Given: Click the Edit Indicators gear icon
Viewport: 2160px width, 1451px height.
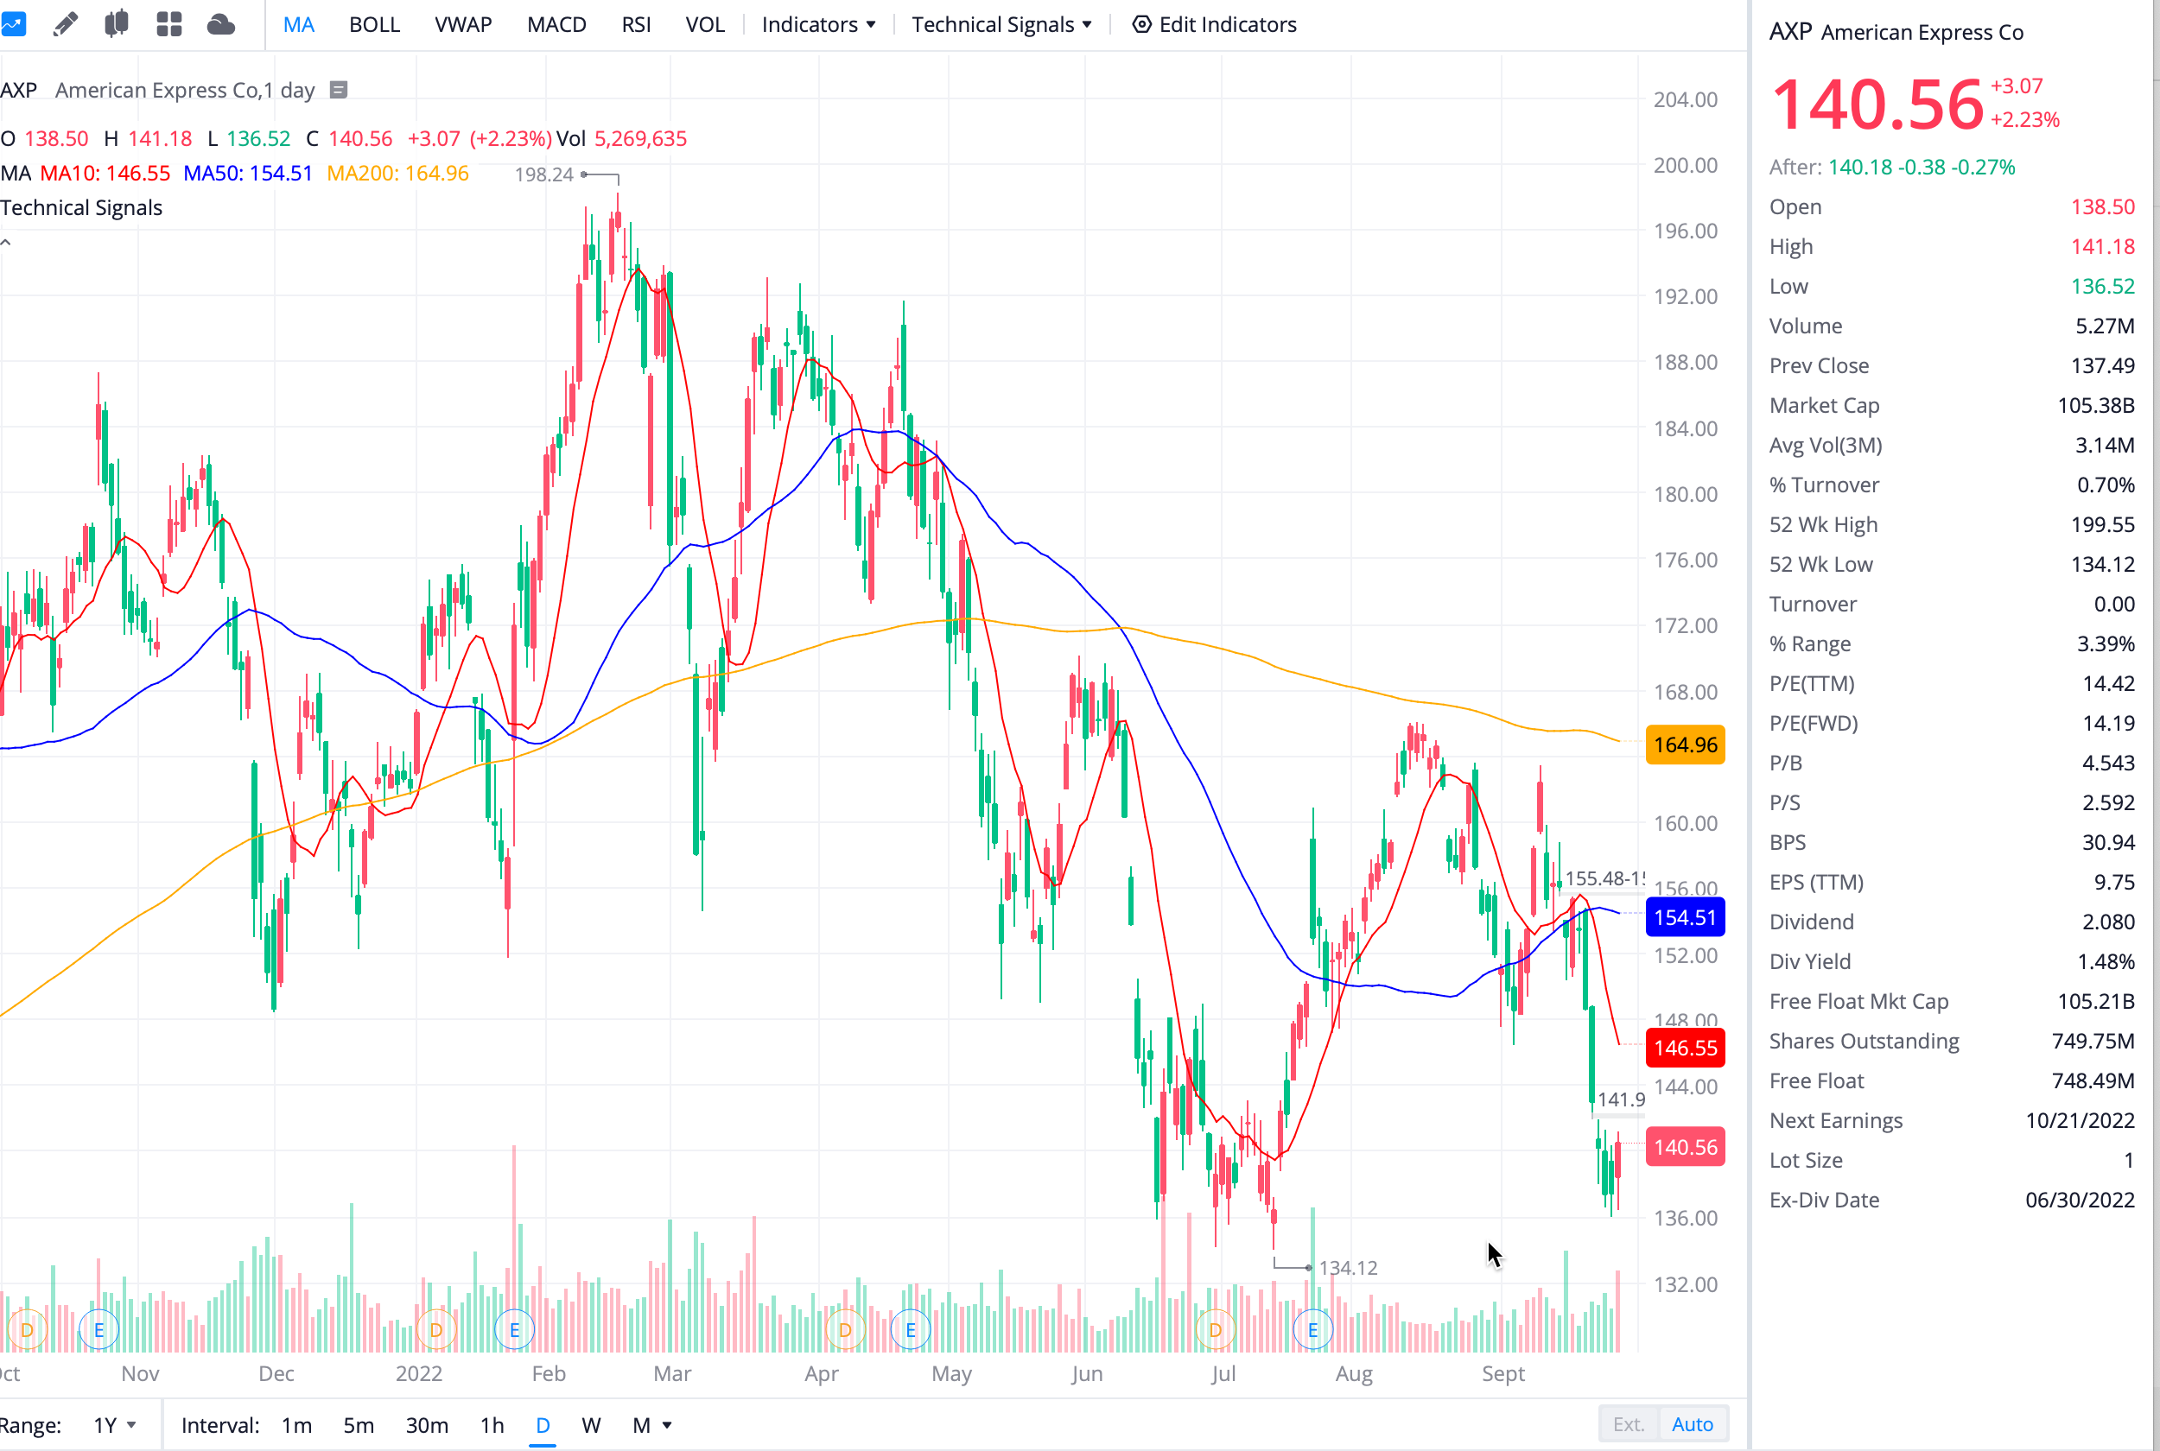Looking at the screenshot, I should click(x=1142, y=25).
